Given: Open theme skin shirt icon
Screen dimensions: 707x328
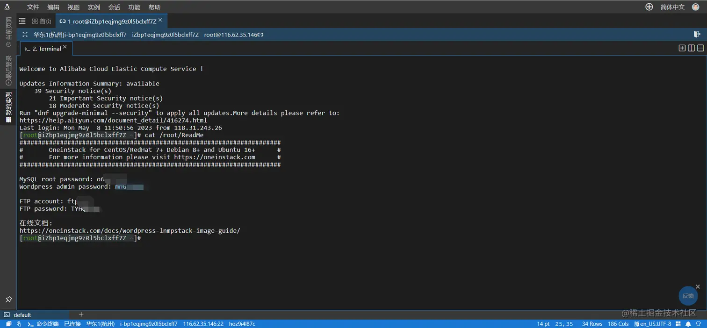Looking at the screenshot, I should pyautogui.click(x=699, y=324).
